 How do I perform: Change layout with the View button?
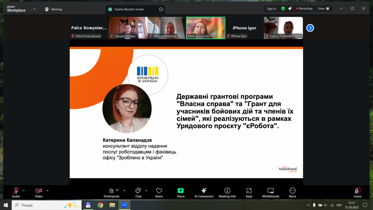click(323, 9)
